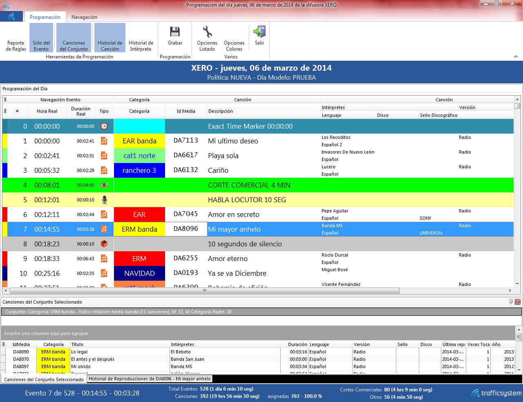Open the Reporte de Reglas tool
Screen dimensions: 523x402
[16, 38]
